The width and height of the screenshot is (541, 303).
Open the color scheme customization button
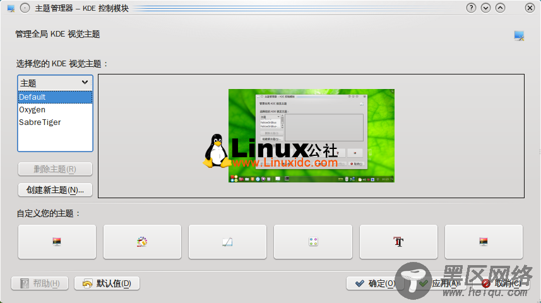click(x=142, y=242)
